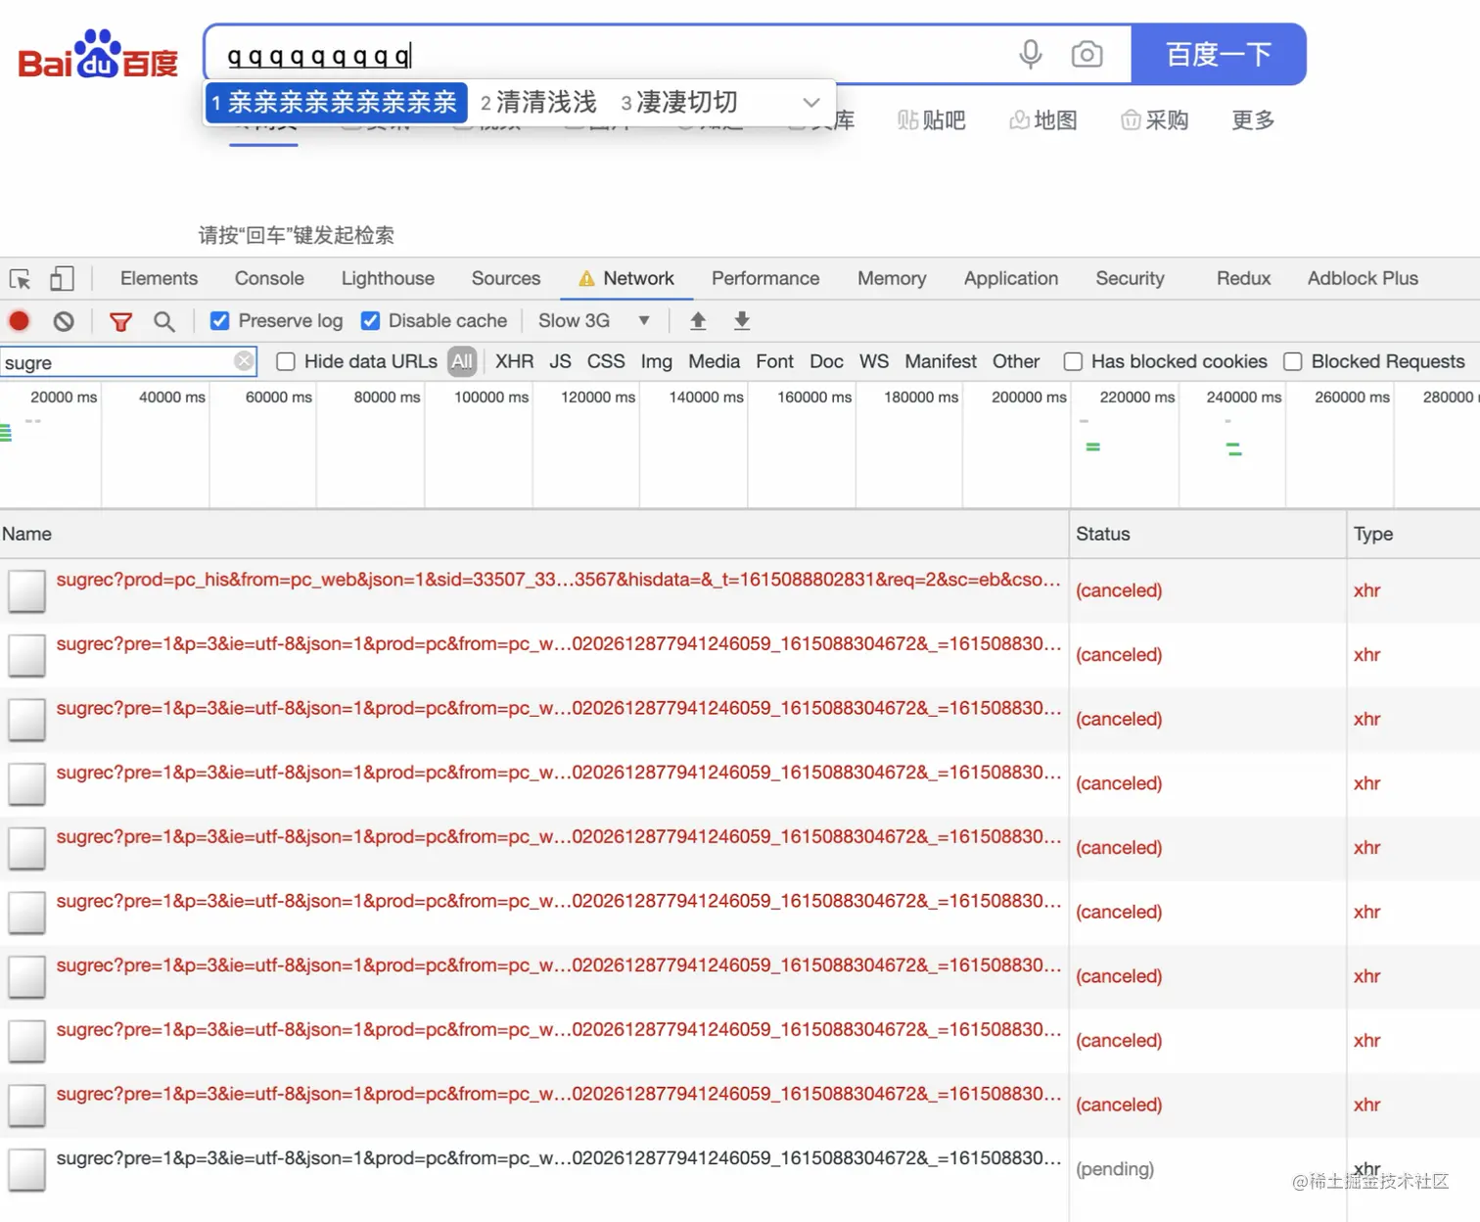Click Network tab warning triangle icon
Viewport: 1480px width, 1222px height.
(586, 279)
